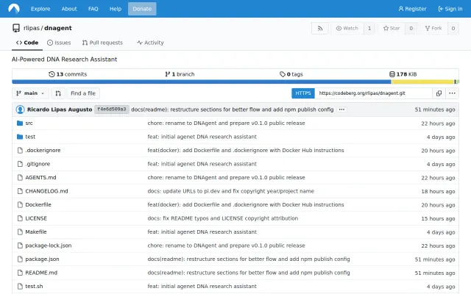
Task: Open FAQ in the top navigation
Action: pyautogui.click(x=93, y=9)
